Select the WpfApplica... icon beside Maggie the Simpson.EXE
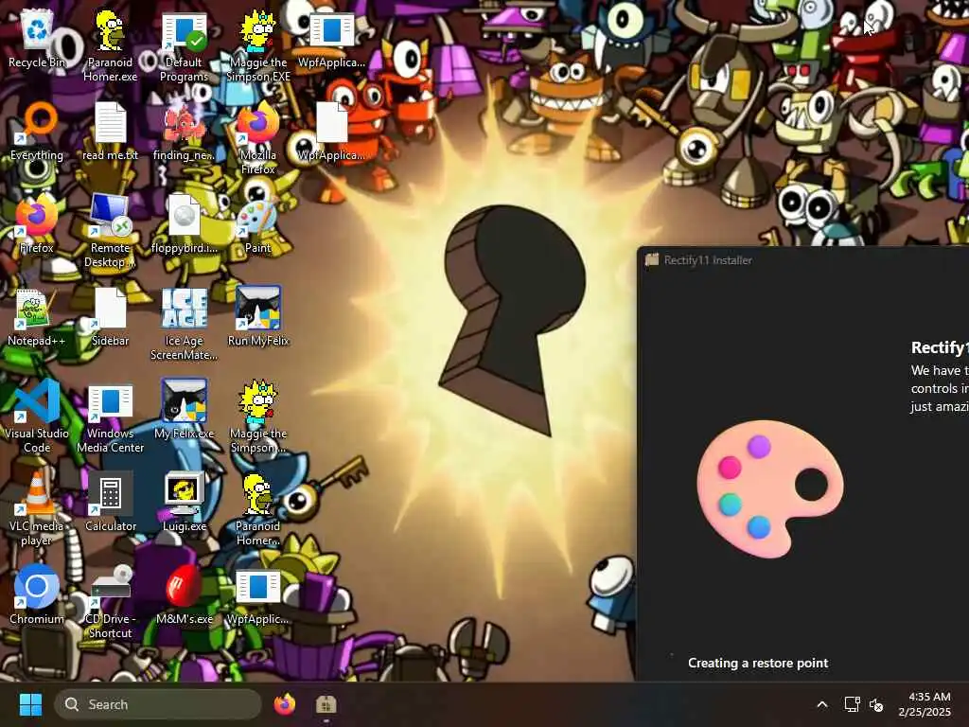969x727 pixels. pos(331,40)
